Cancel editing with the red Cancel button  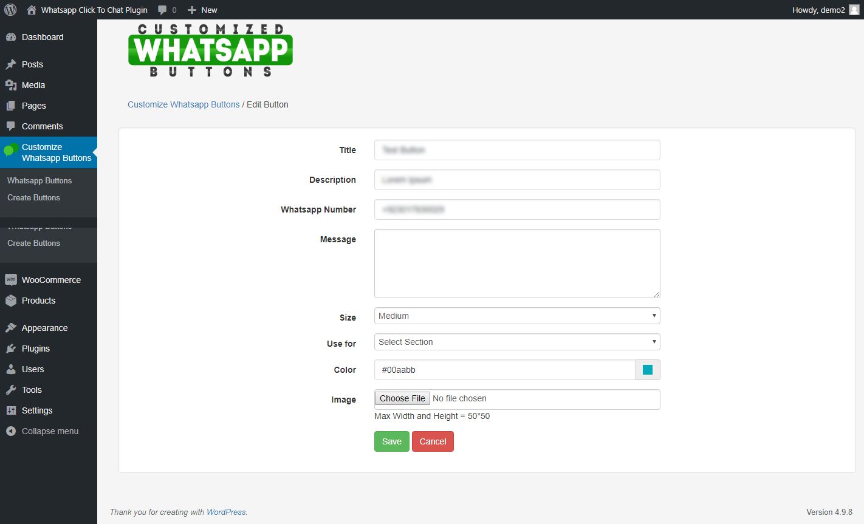pyautogui.click(x=433, y=441)
